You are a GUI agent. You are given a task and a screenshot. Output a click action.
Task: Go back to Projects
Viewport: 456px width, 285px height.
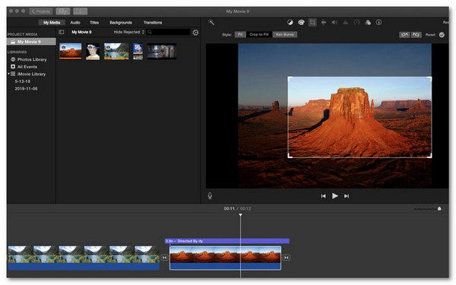click(41, 11)
